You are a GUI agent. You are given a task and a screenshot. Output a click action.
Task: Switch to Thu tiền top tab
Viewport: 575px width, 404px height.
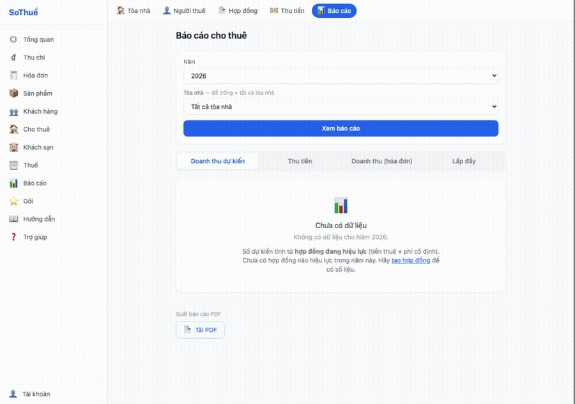coord(287,11)
